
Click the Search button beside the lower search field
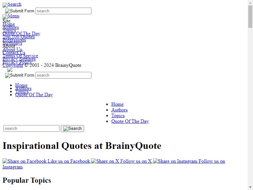coord(72,129)
